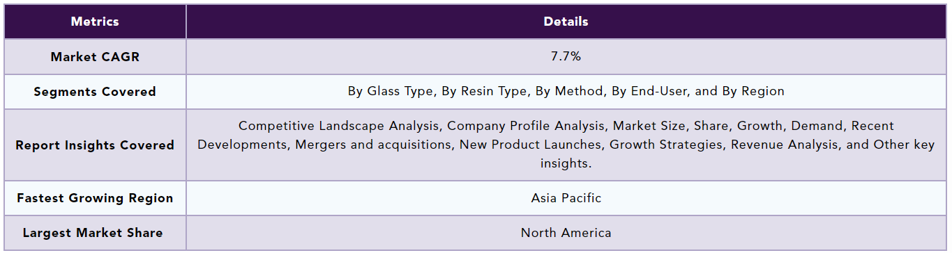Select the Report Insights Covered label
Viewport: 952px width, 253px height.
[x=95, y=145]
